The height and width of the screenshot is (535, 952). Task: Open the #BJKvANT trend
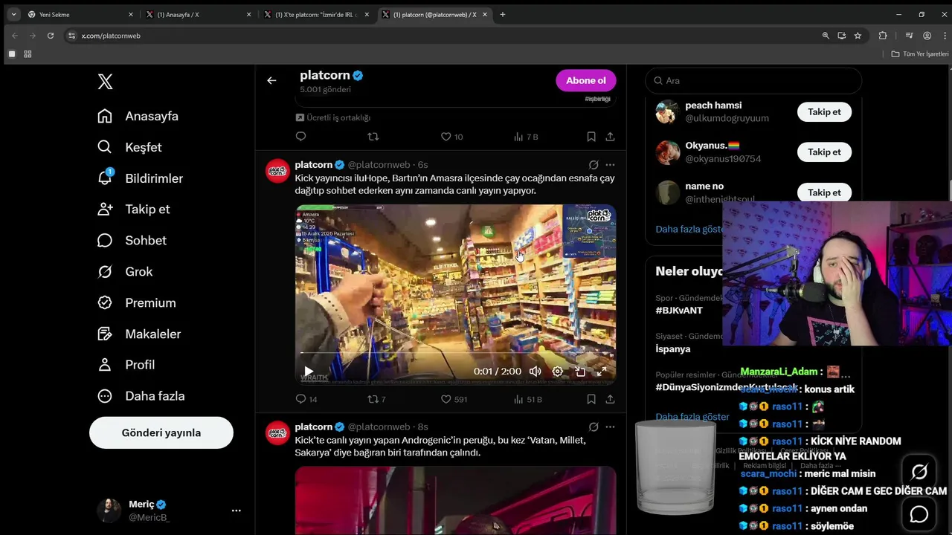tap(679, 310)
